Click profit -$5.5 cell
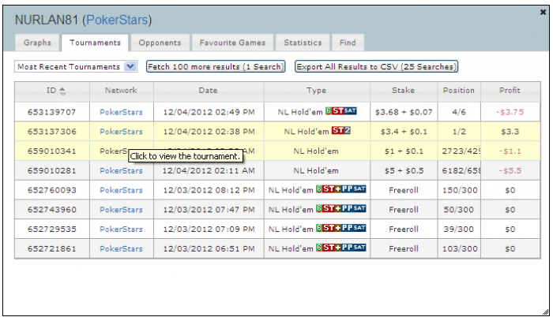553x317 pixels. (510, 171)
